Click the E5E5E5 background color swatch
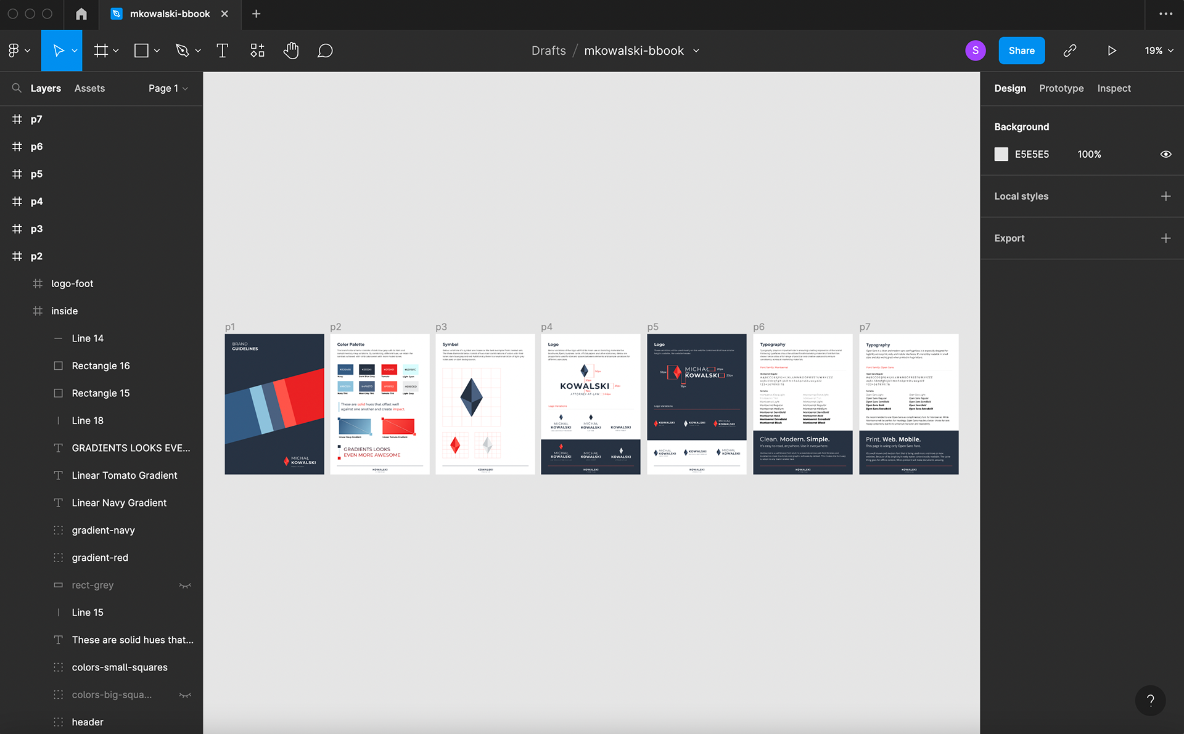The image size is (1184, 734). tap(1001, 154)
